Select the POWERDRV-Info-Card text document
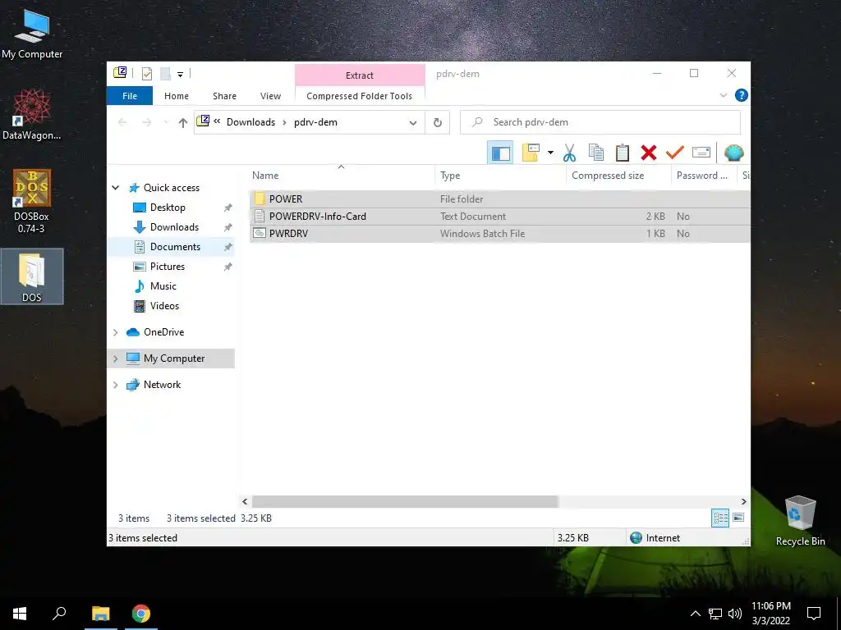The image size is (841, 630). 499,216
